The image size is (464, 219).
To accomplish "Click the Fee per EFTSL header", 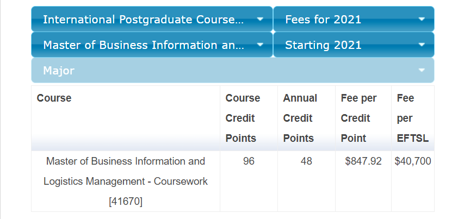I will pyautogui.click(x=413, y=118).
